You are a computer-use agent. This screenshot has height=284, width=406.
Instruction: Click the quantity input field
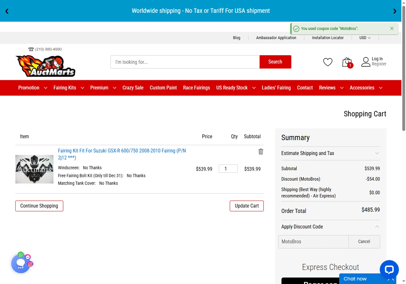[x=228, y=169]
